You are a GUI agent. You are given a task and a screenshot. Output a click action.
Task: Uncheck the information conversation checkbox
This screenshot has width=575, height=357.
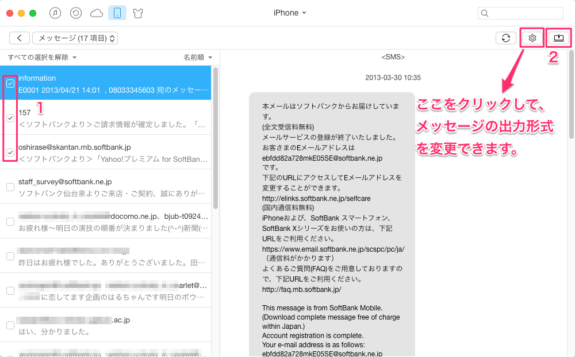10,83
